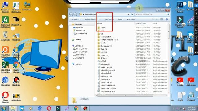Image resolution: width=198 pixels, height=111 pixels.
Task: Select the adobe_caps.dll file
Action: point(106,67)
